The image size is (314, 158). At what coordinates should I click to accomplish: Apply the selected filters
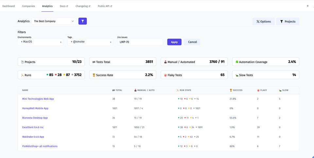[x=174, y=42]
